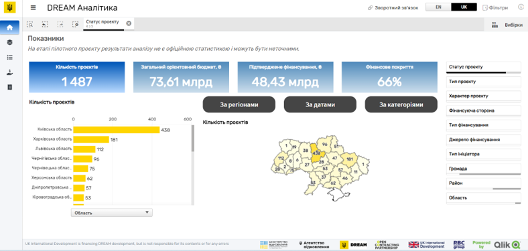
Task: Select the map region labeled 112
Action: (281, 158)
